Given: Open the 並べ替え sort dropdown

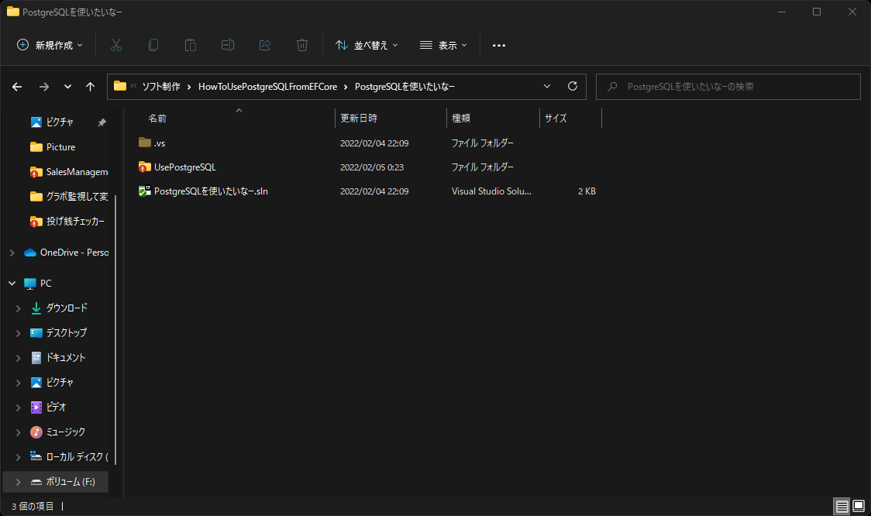Looking at the screenshot, I should pyautogui.click(x=367, y=45).
